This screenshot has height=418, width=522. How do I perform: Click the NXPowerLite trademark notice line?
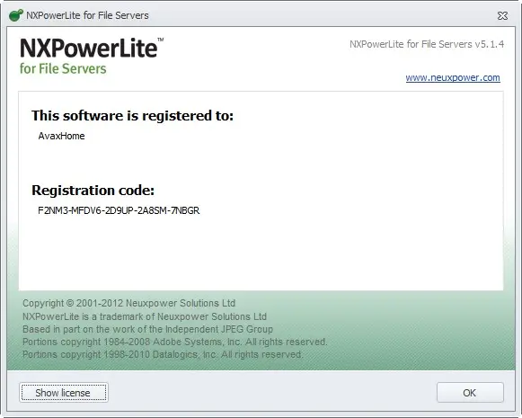(145, 316)
